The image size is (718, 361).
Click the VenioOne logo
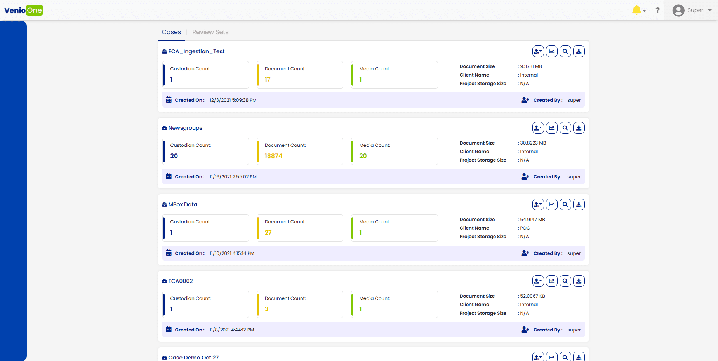click(24, 10)
